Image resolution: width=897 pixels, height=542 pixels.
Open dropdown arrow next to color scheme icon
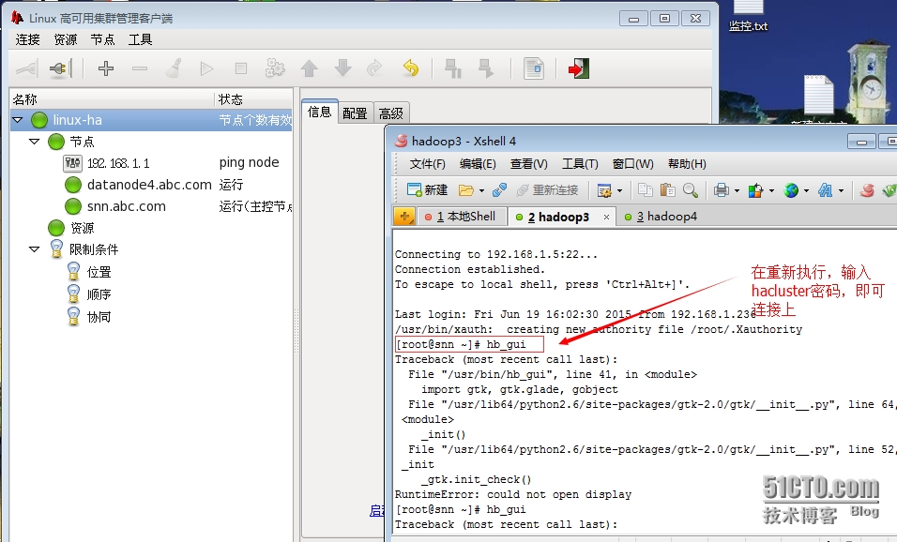pyautogui.click(x=771, y=191)
